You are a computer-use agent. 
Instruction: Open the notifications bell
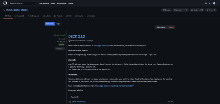tap(206, 3)
